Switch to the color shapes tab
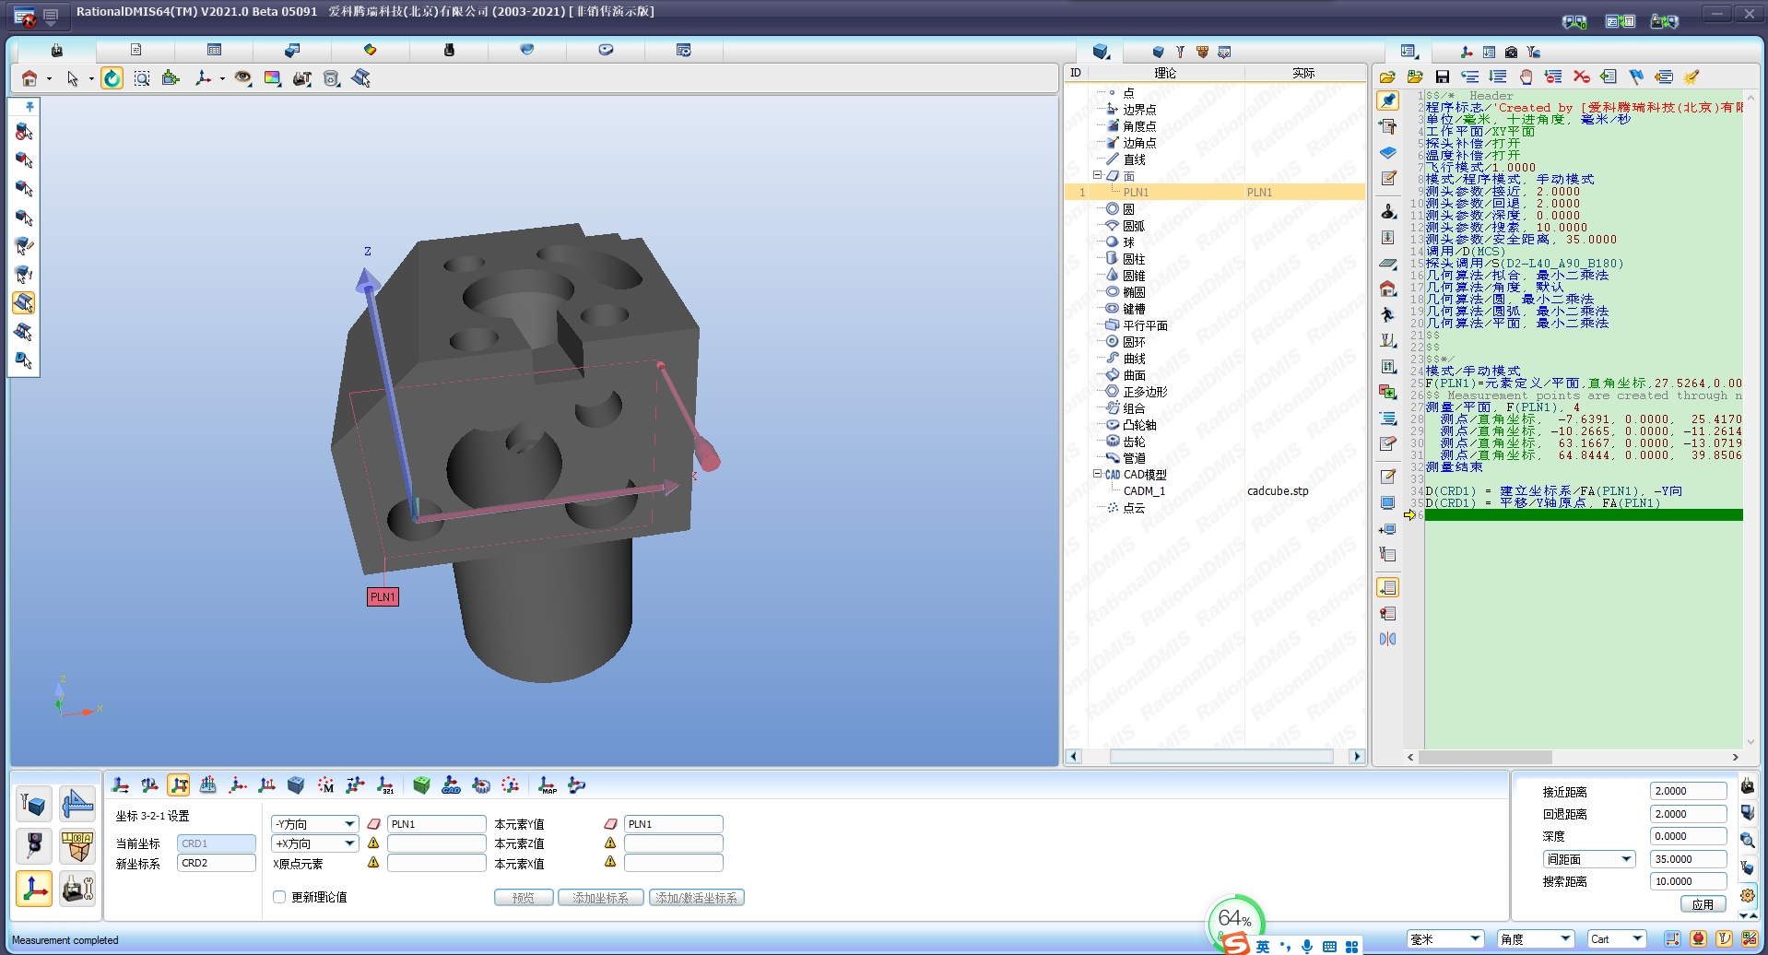This screenshot has height=955, width=1768. point(371,50)
